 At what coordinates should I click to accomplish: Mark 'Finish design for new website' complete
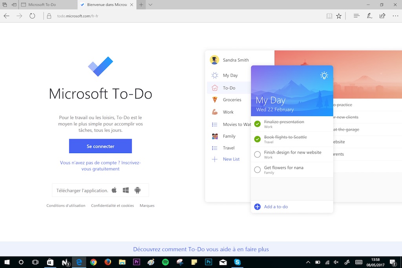coord(258,154)
